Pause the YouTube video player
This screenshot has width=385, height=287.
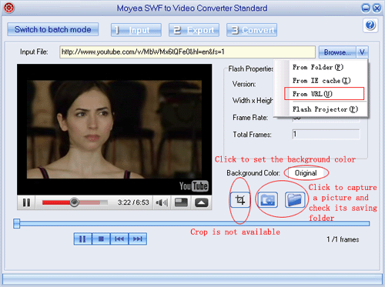click(x=26, y=202)
